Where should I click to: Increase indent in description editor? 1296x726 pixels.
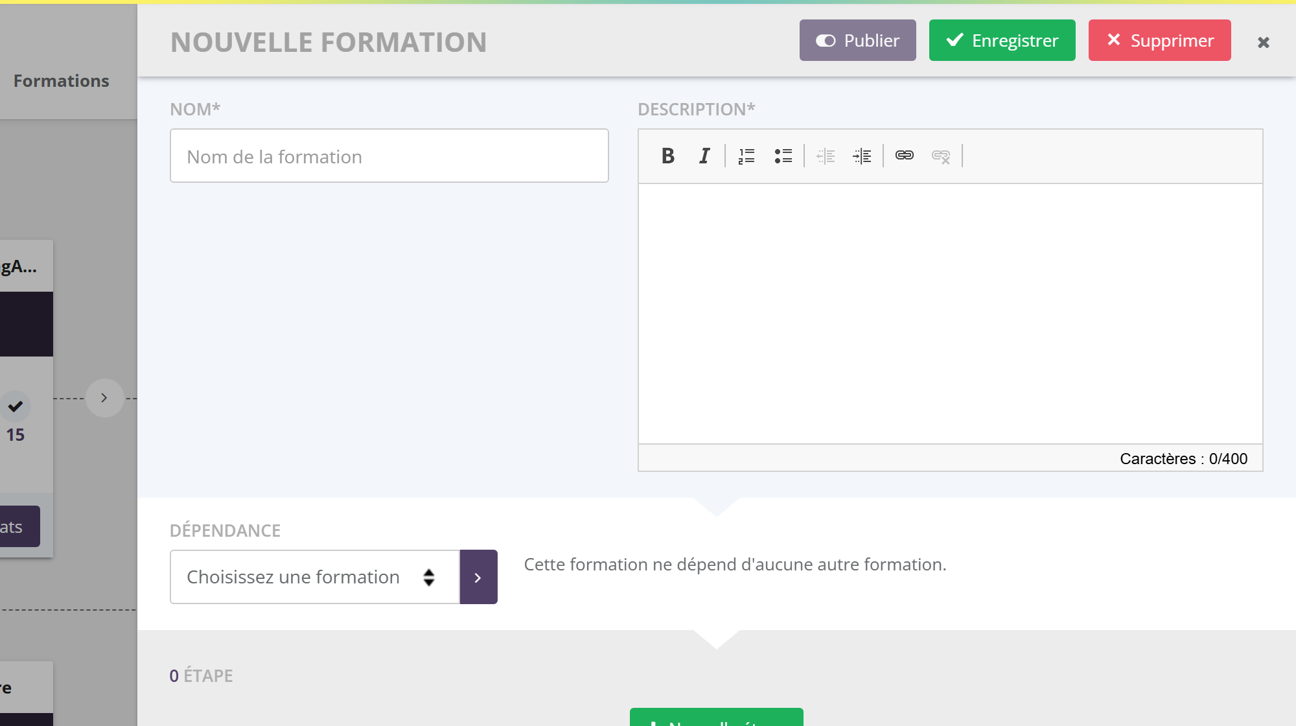(862, 156)
